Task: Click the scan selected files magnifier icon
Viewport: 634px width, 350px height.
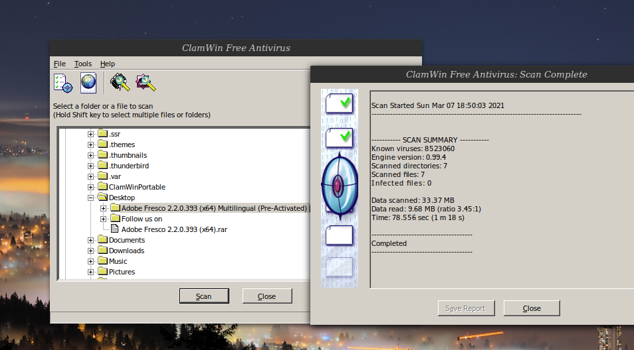Action: click(146, 82)
